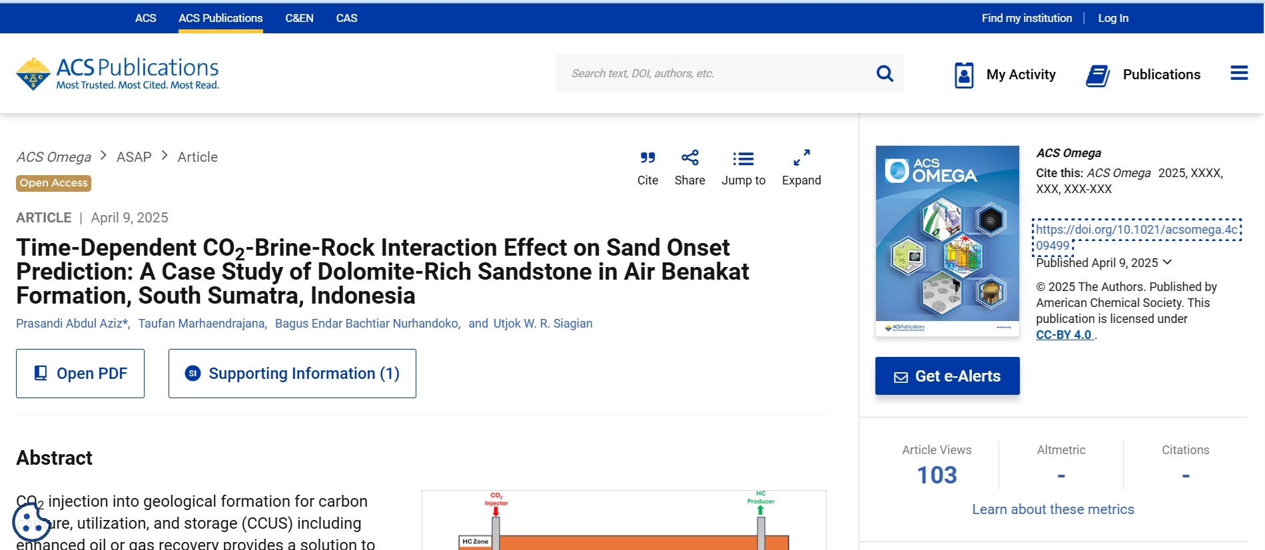Click the Share icon
1265x550 pixels.
(x=690, y=158)
